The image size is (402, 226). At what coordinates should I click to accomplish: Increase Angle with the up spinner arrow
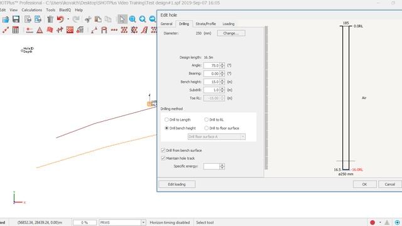click(x=222, y=64)
